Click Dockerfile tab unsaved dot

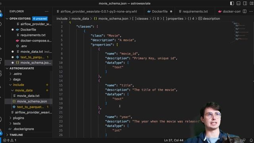pyautogui.click(x=171, y=12)
